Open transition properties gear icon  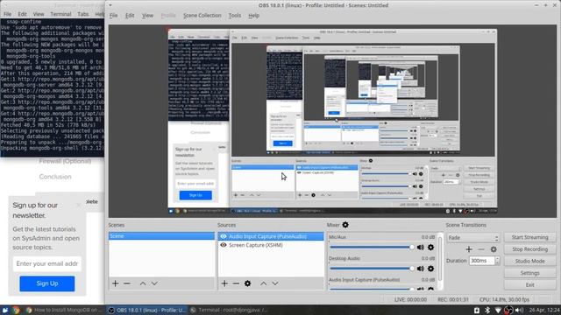tap(494, 249)
